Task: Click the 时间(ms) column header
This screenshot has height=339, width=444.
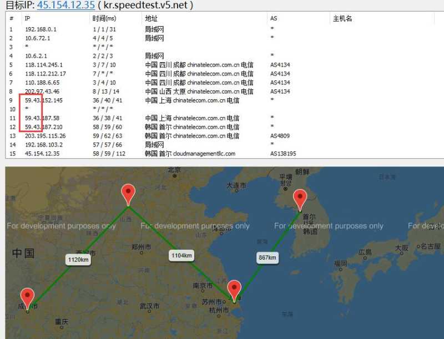Action: (x=103, y=18)
